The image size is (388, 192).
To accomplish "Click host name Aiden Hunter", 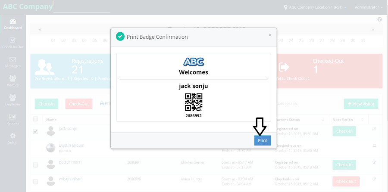I will tap(191, 179).
